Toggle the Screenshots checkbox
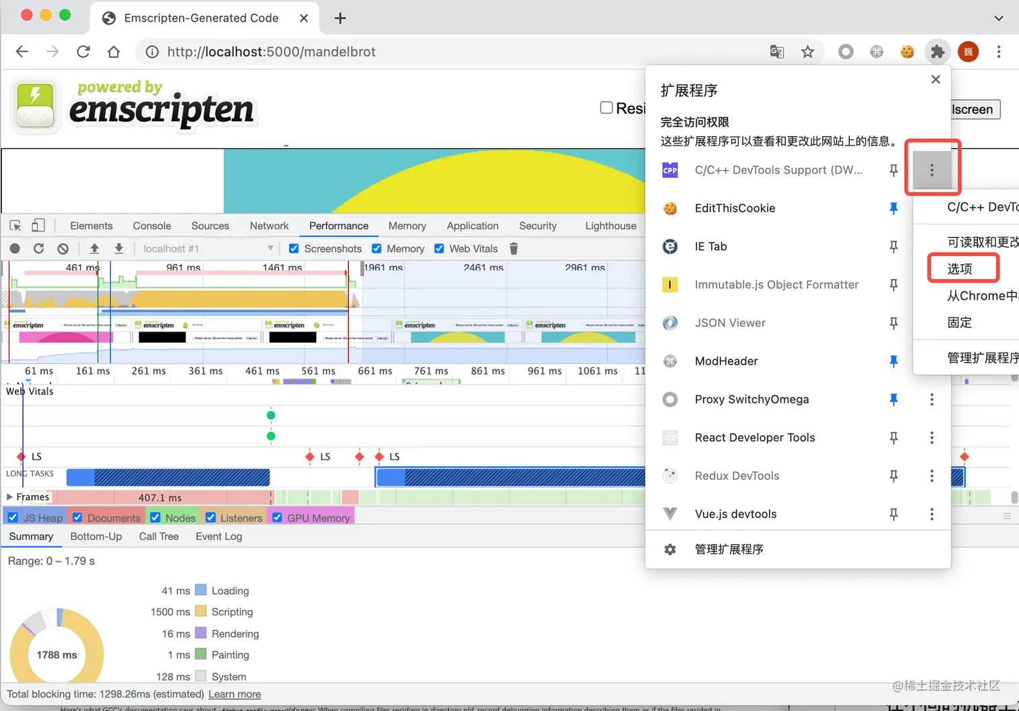Screen dimensions: 1019x711 pyautogui.click(x=294, y=249)
